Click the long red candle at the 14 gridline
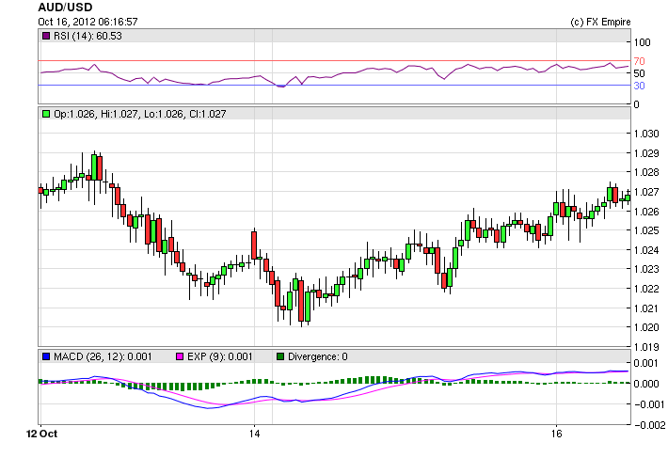 pos(254,244)
